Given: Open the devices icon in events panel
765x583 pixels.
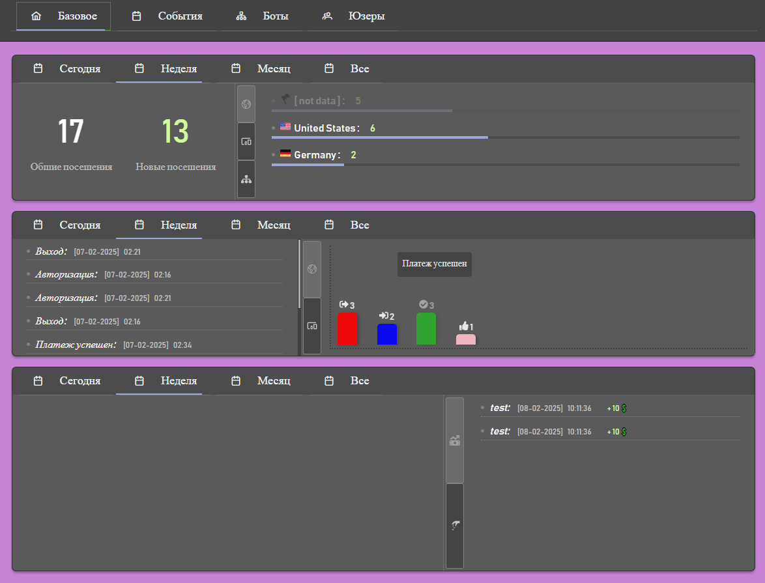Looking at the screenshot, I should [x=312, y=326].
